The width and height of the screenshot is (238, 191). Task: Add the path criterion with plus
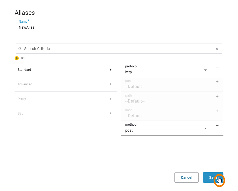pyautogui.click(x=217, y=96)
